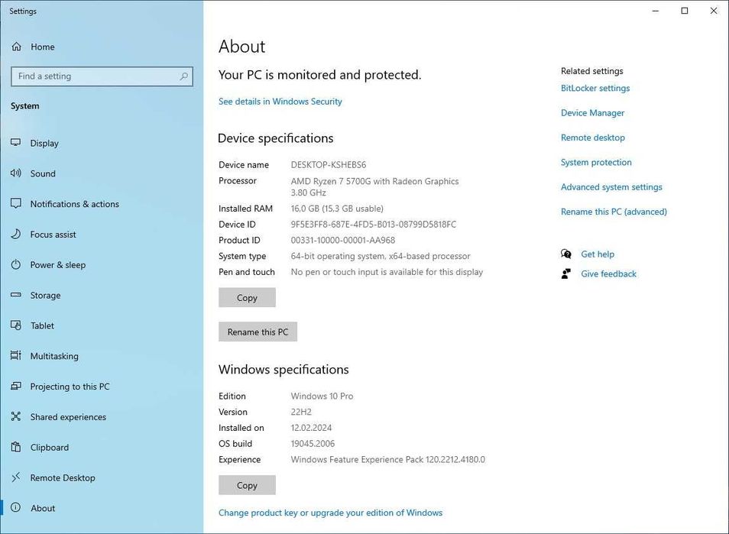Open Remote desktop related setting link
The image size is (729, 534).
click(593, 138)
